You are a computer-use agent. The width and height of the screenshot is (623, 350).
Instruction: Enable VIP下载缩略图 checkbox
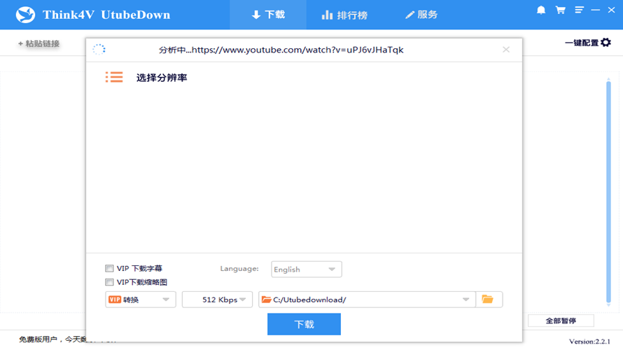coord(109,282)
